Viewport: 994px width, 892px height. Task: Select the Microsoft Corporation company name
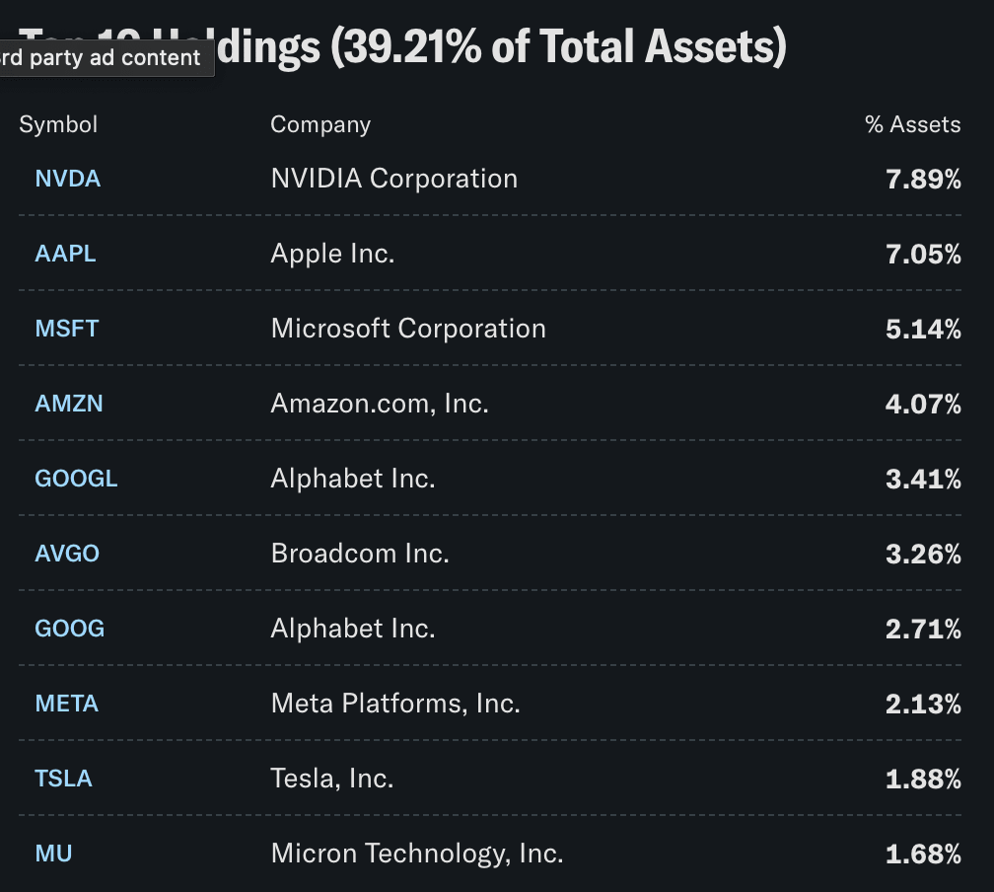[x=408, y=329]
